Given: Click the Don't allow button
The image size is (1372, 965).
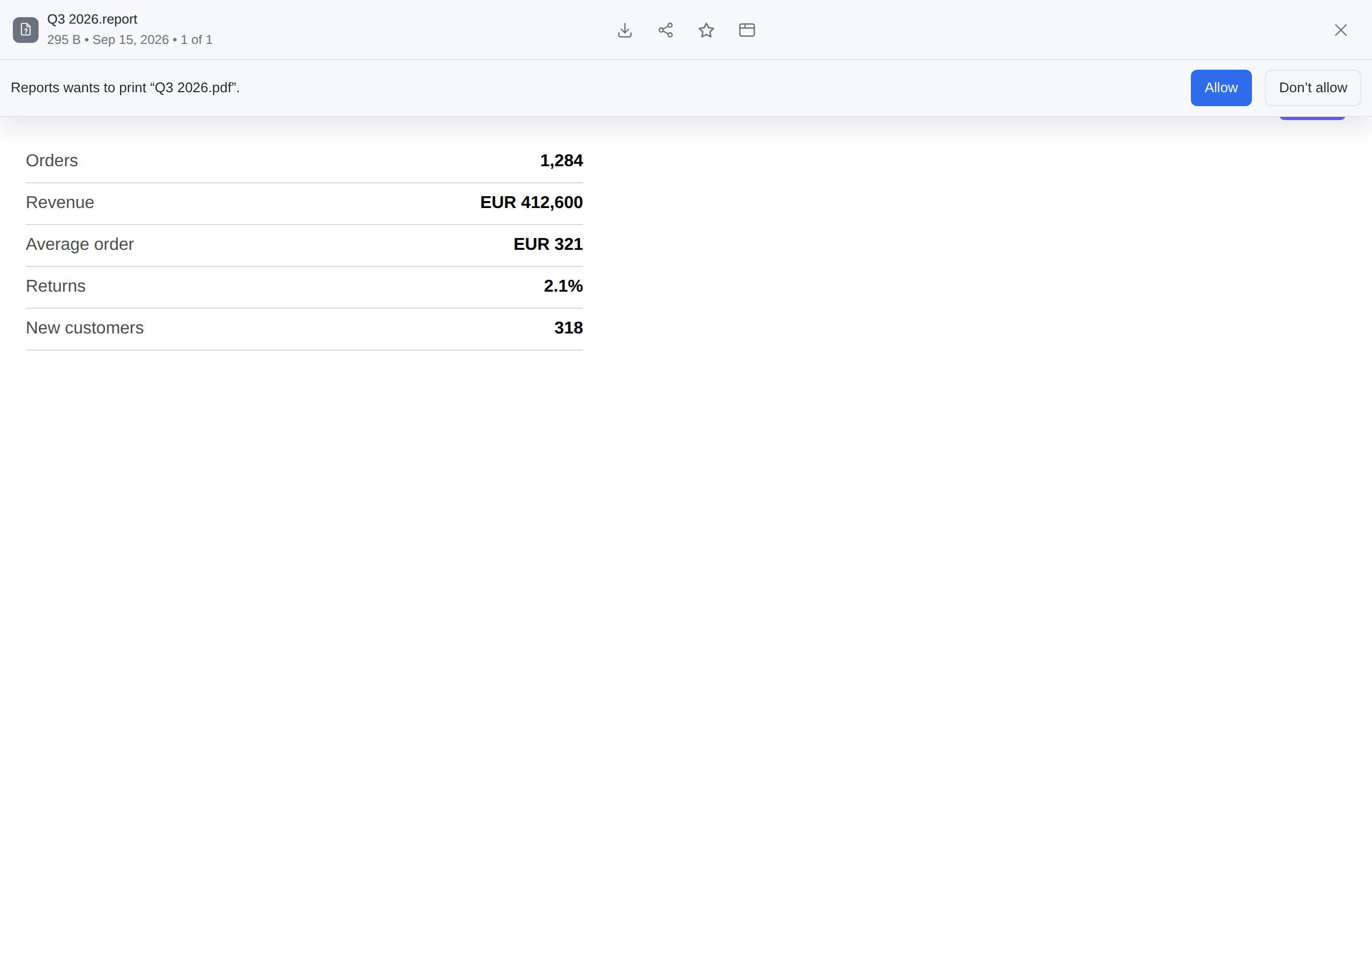Looking at the screenshot, I should [1313, 88].
